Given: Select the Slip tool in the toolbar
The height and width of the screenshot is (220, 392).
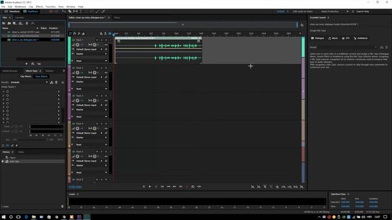Looking at the screenshot, I should click(x=75, y=12).
